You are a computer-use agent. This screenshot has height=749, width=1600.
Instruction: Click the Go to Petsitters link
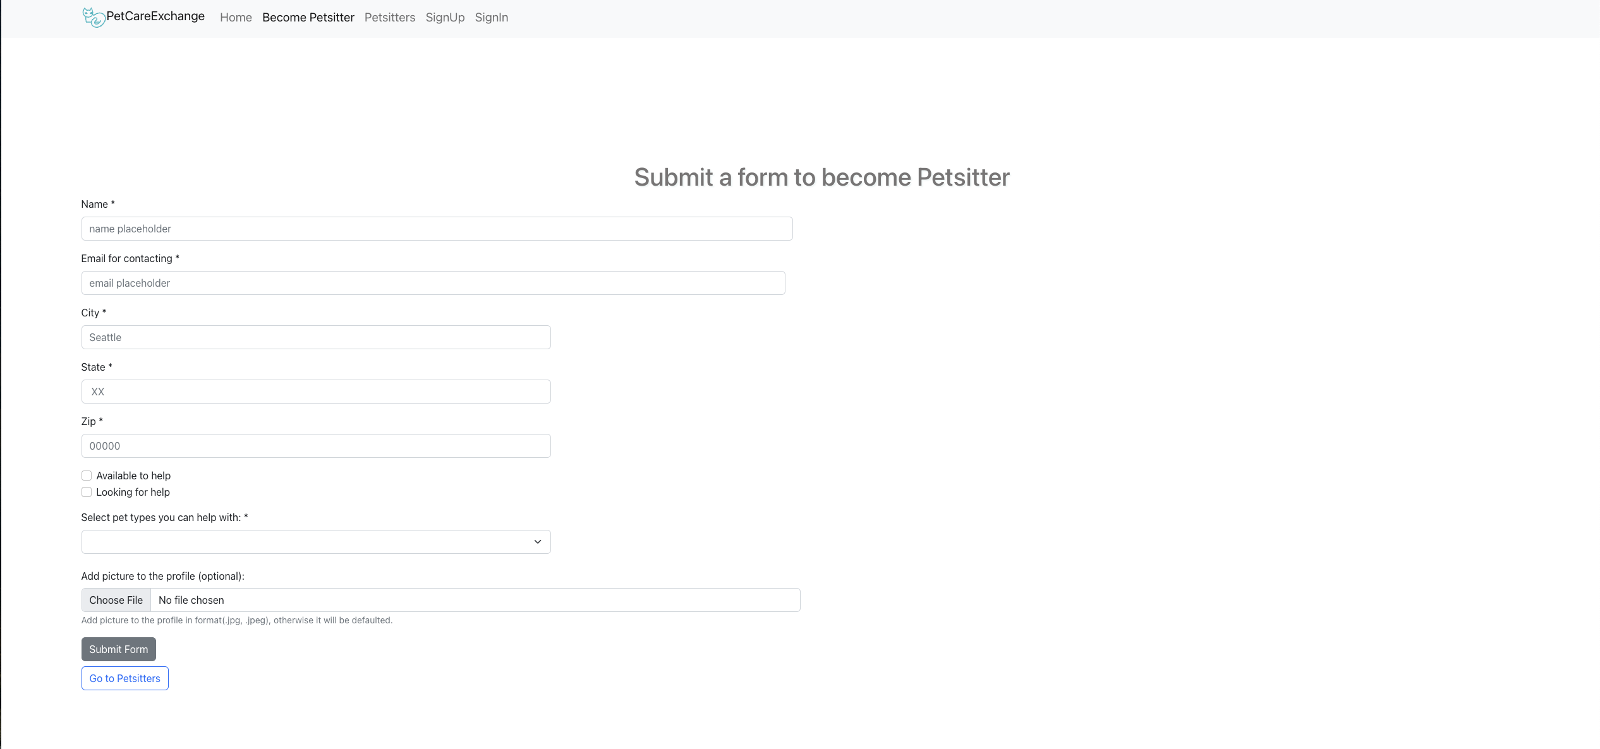pyautogui.click(x=124, y=678)
